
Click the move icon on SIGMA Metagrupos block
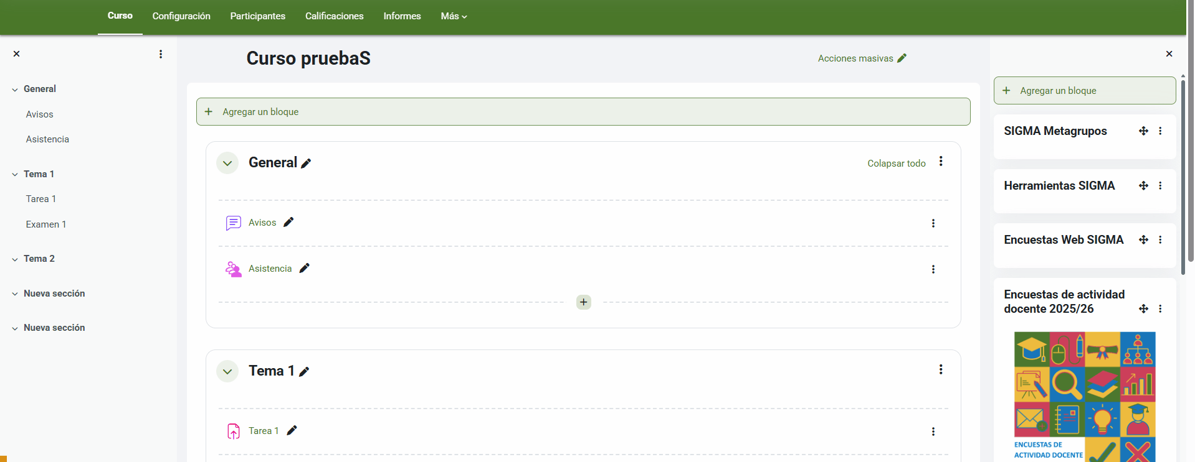click(1143, 131)
